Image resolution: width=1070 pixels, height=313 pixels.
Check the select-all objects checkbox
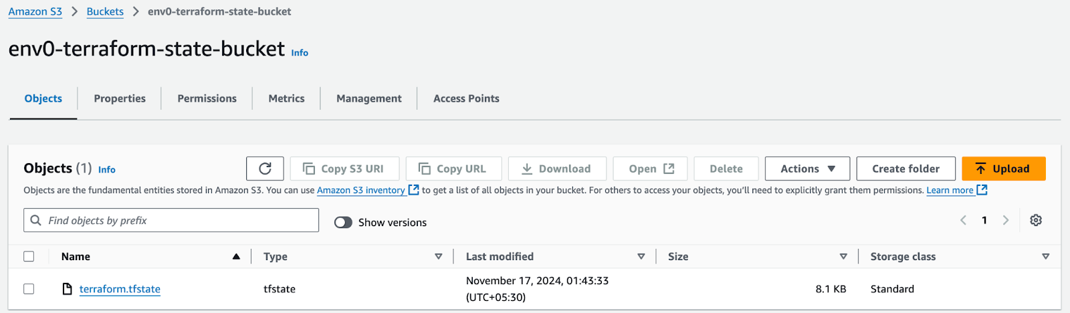tap(29, 256)
